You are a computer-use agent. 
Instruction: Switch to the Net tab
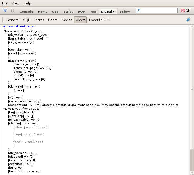93,12
